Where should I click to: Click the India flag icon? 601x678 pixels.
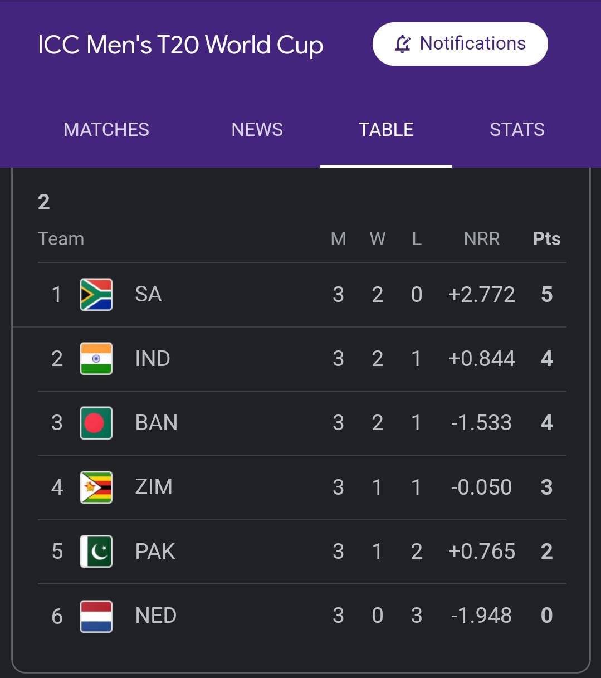[96, 358]
